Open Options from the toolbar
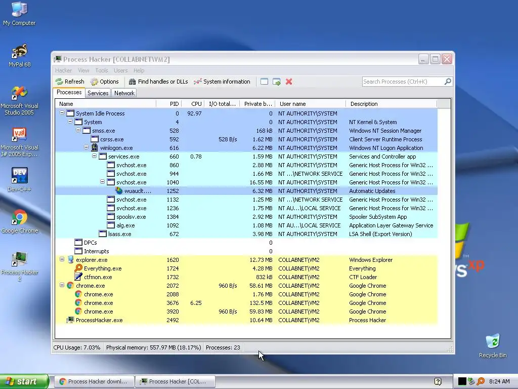Screen dimensions: 518x389 point(104,82)
